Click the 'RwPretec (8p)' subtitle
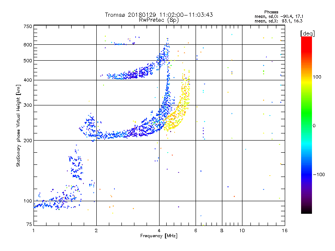Viewport: 335px width, 251px height. point(159,20)
